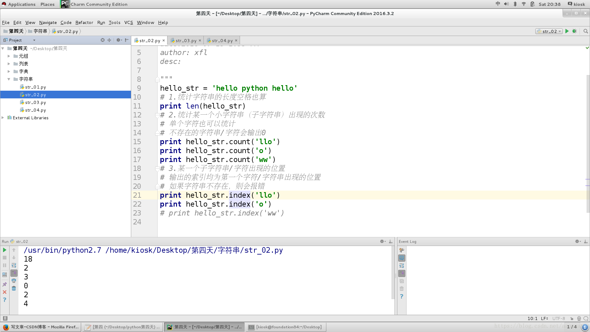The width and height of the screenshot is (590, 332).
Task: Expand the 元组 folder
Action: (9, 56)
